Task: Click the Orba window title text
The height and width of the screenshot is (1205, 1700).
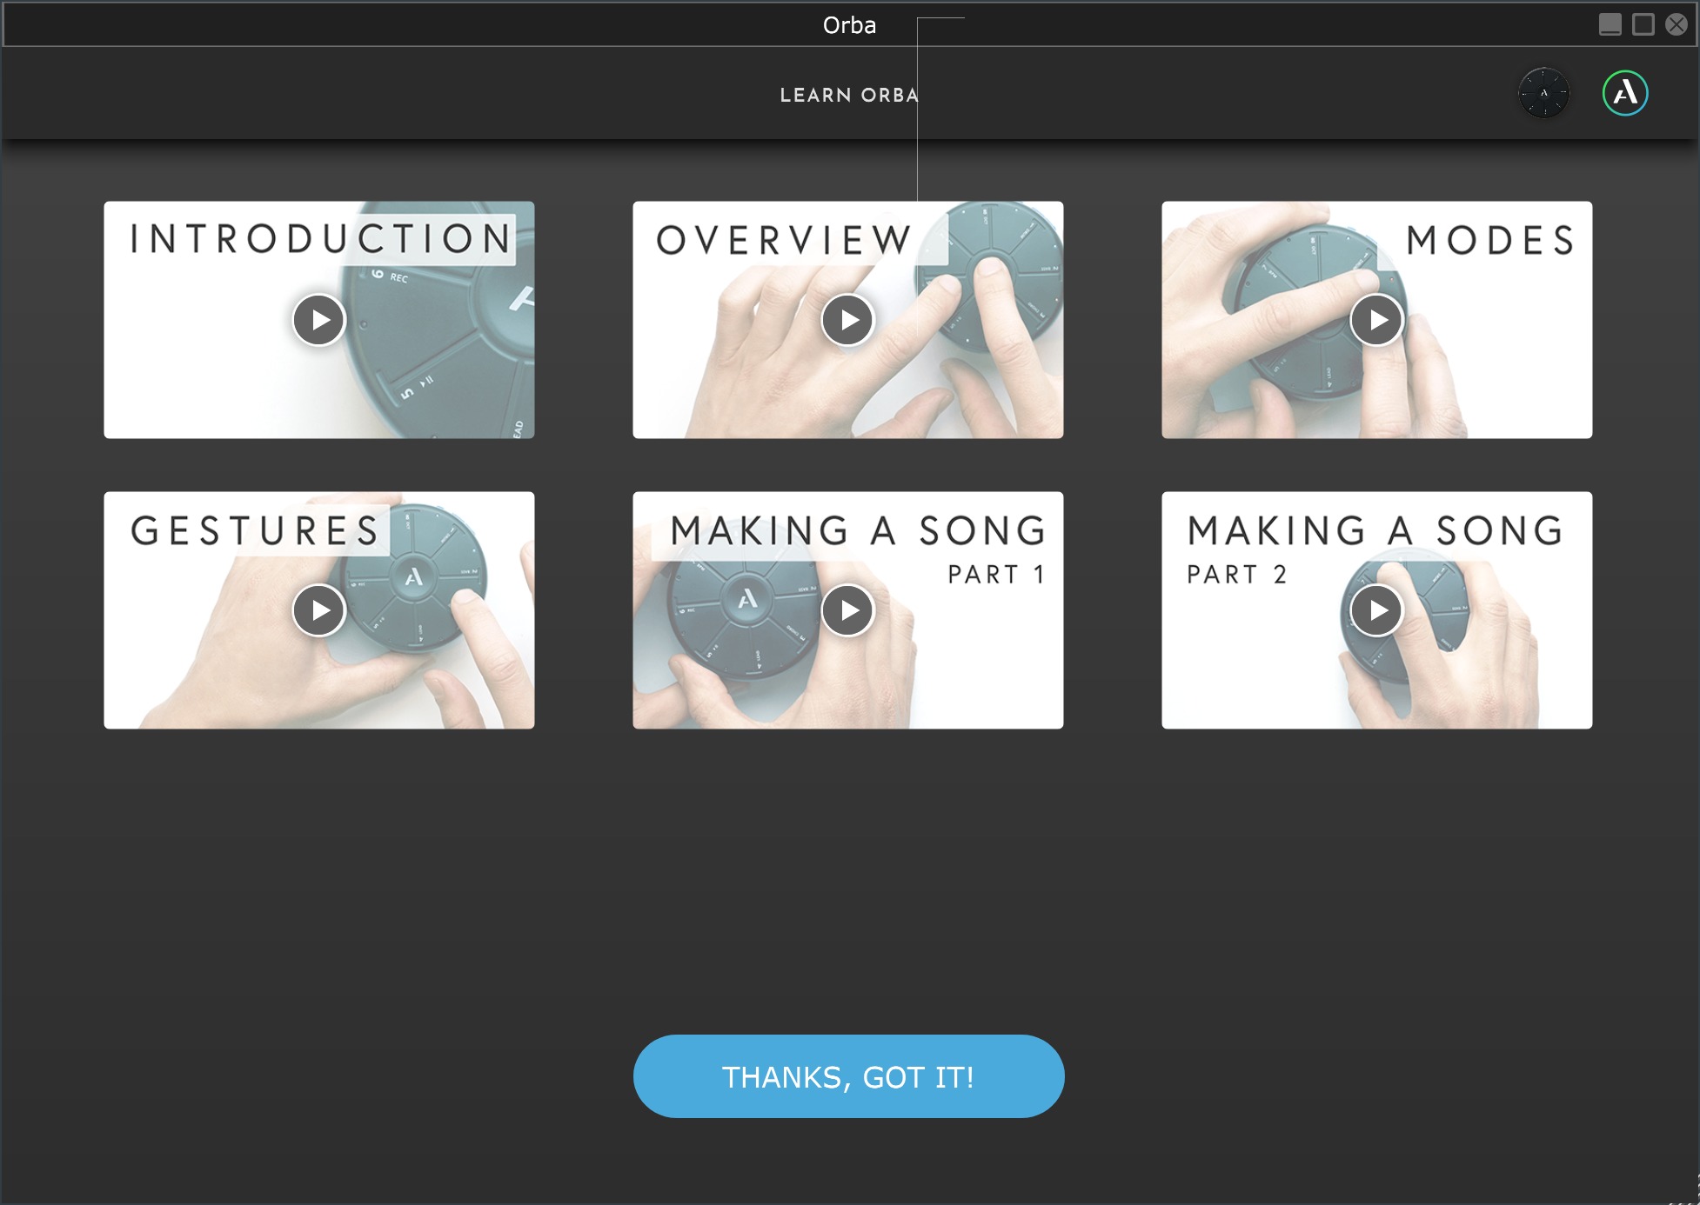Action: point(849,25)
